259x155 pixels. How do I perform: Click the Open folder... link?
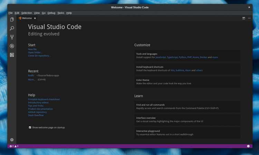35,52
